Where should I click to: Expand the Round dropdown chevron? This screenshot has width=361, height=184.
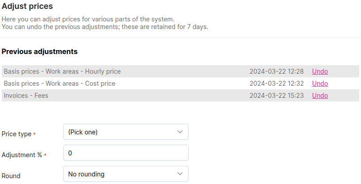(x=180, y=174)
